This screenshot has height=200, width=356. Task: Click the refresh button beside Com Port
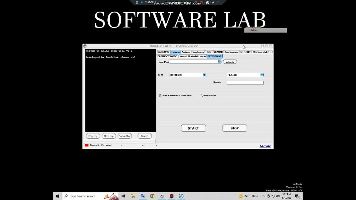[230, 62]
